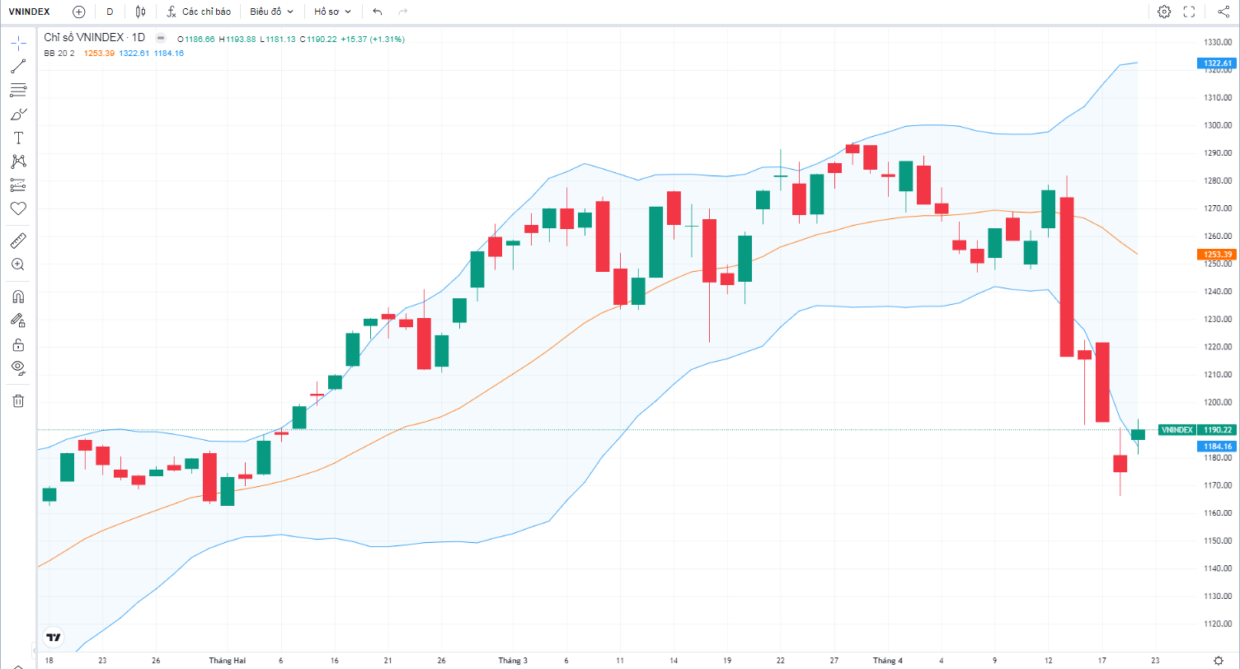Click the H 1193.88 high value
Screen dimensions: 1240x669
[x=237, y=39]
